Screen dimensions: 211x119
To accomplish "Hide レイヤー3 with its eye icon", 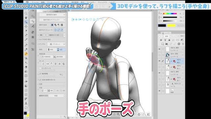I will pyautogui.click(x=160, y=73).
